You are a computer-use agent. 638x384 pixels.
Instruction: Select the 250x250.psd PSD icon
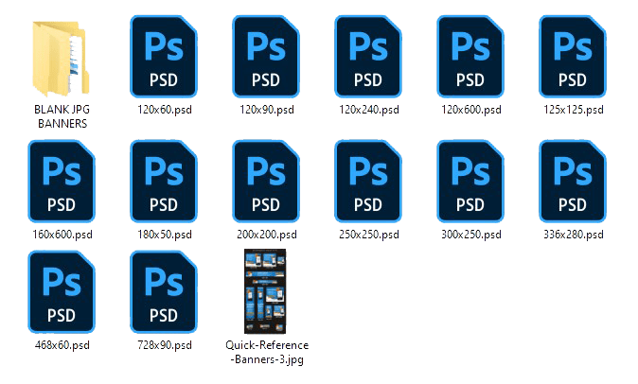click(x=368, y=182)
